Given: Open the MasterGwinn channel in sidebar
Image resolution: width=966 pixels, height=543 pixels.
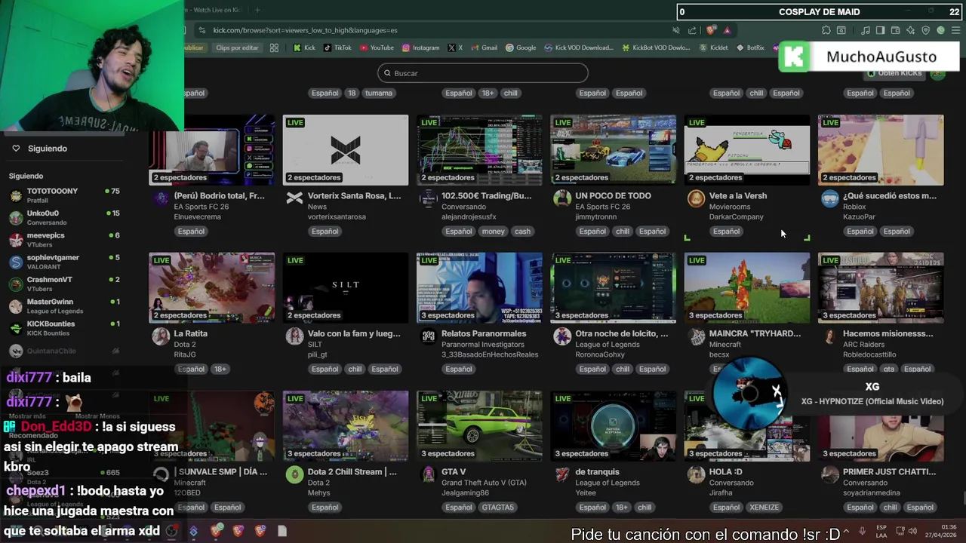Looking at the screenshot, I should point(64,306).
